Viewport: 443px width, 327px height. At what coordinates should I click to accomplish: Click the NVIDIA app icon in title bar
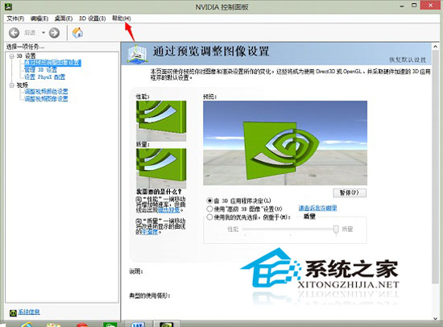click(x=9, y=6)
